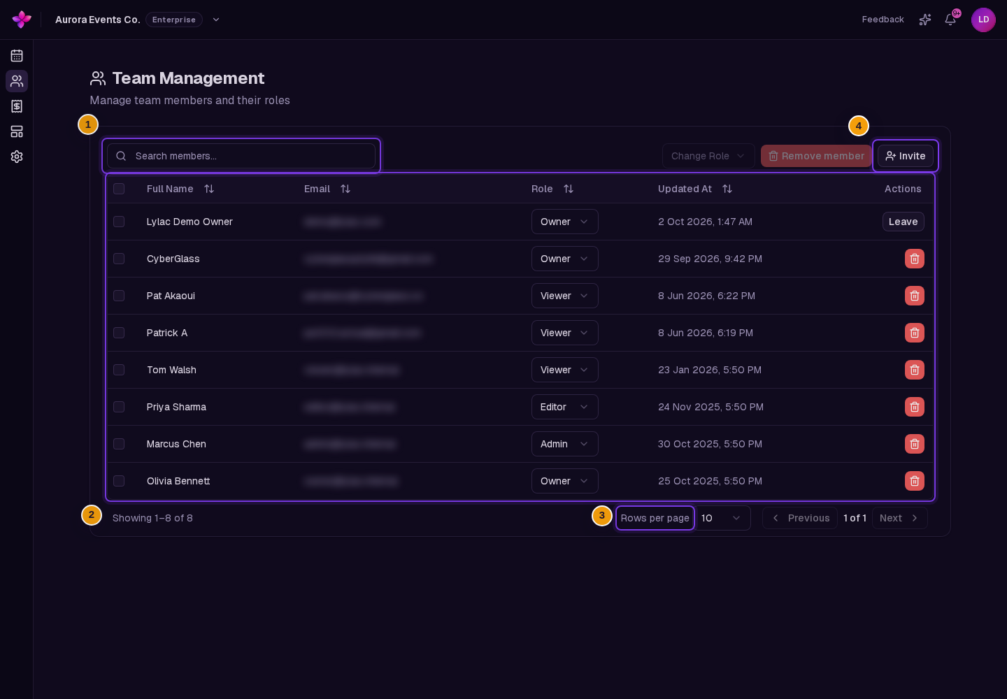Click the Remove member button
This screenshot has height=699, width=1007.
pos(816,156)
